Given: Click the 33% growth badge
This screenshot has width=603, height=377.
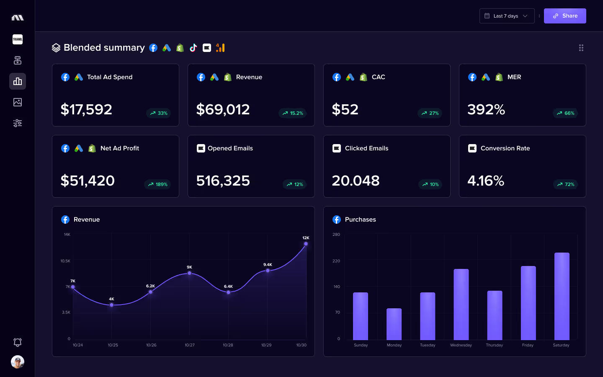Looking at the screenshot, I should point(159,113).
